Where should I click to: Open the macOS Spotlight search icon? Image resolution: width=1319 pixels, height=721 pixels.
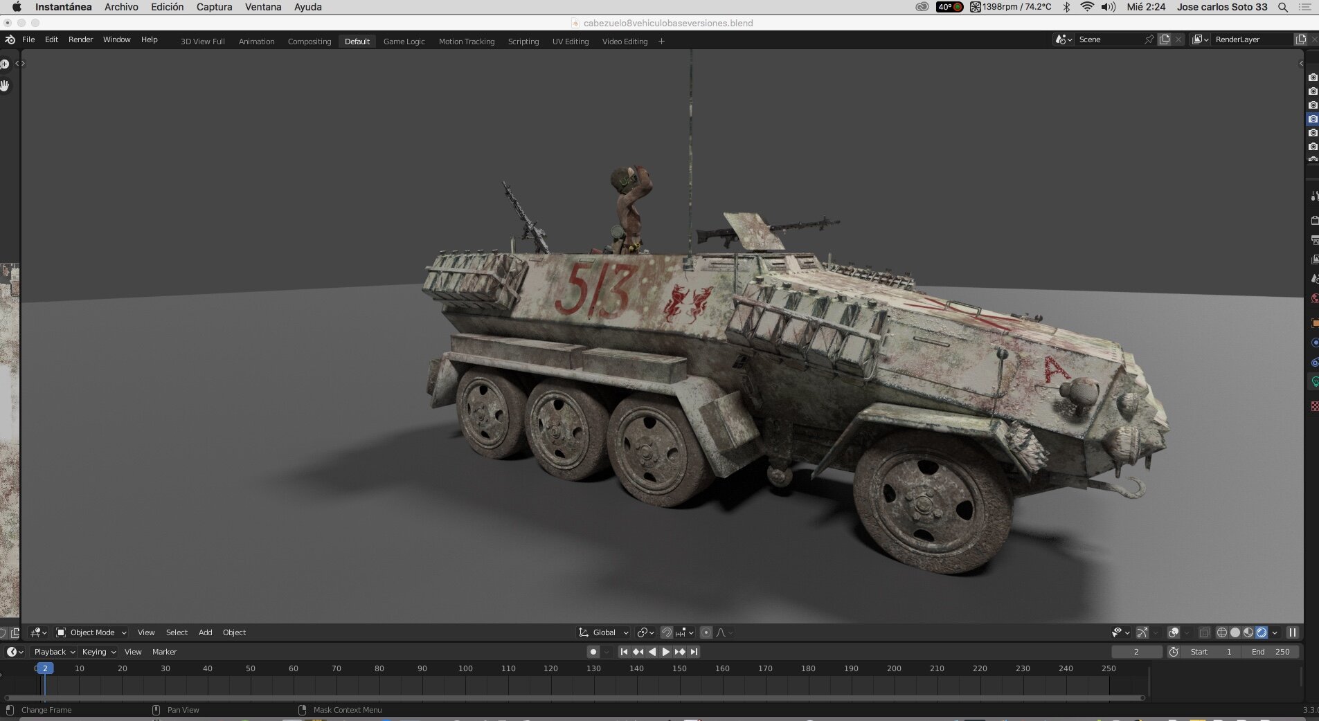point(1283,7)
